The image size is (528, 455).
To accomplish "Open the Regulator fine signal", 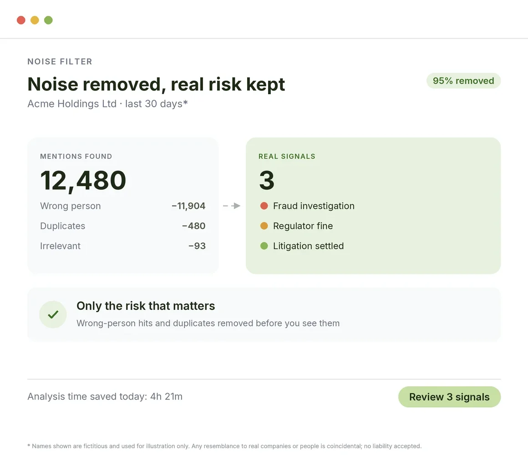I will [x=303, y=226].
